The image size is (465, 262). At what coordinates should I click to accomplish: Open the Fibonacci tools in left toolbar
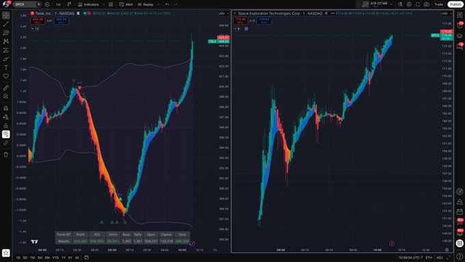click(x=6, y=33)
